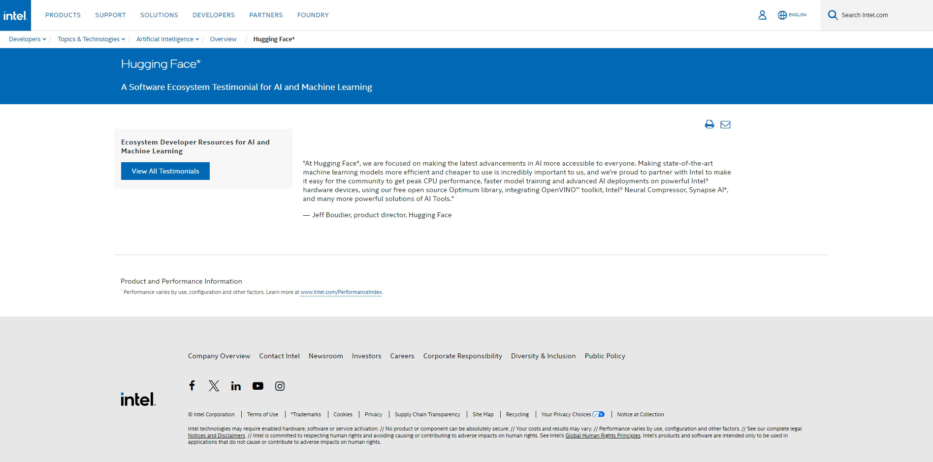Click the 'Ecosystem Developer Resources for AI' heading

click(x=195, y=146)
